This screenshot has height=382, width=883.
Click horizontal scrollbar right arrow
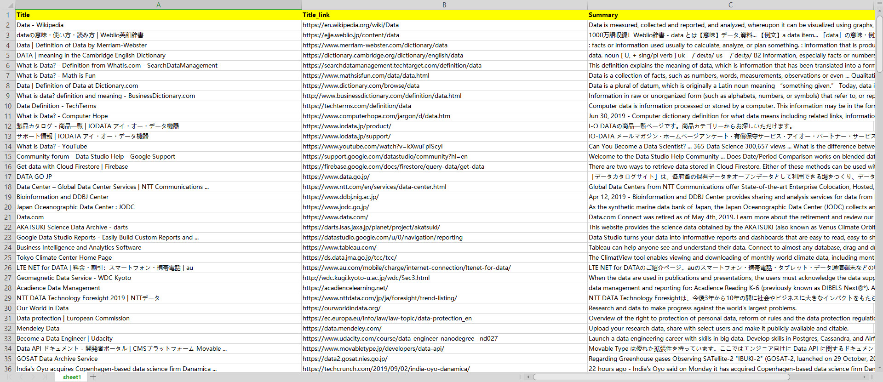(x=865, y=377)
